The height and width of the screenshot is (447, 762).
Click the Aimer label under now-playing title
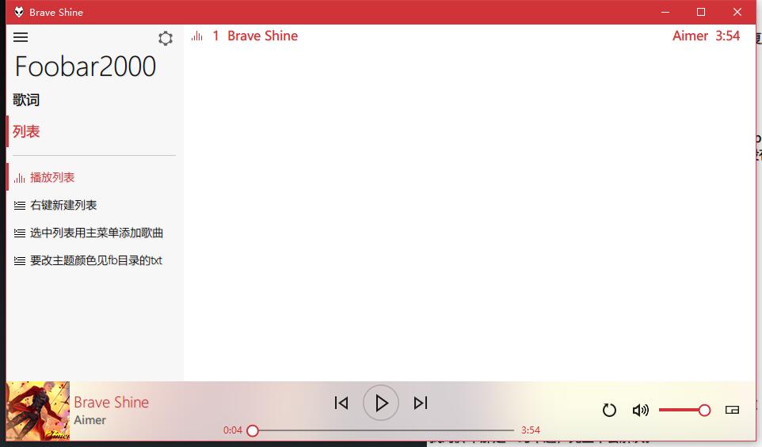(x=90, y=420)
